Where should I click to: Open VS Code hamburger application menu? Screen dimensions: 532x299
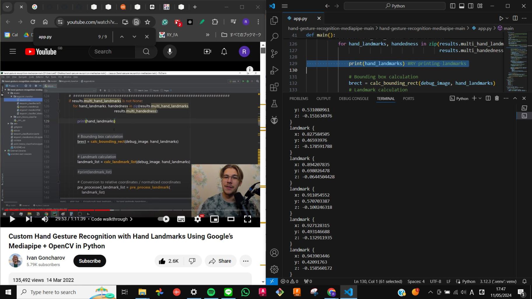(x=285, y=6)
